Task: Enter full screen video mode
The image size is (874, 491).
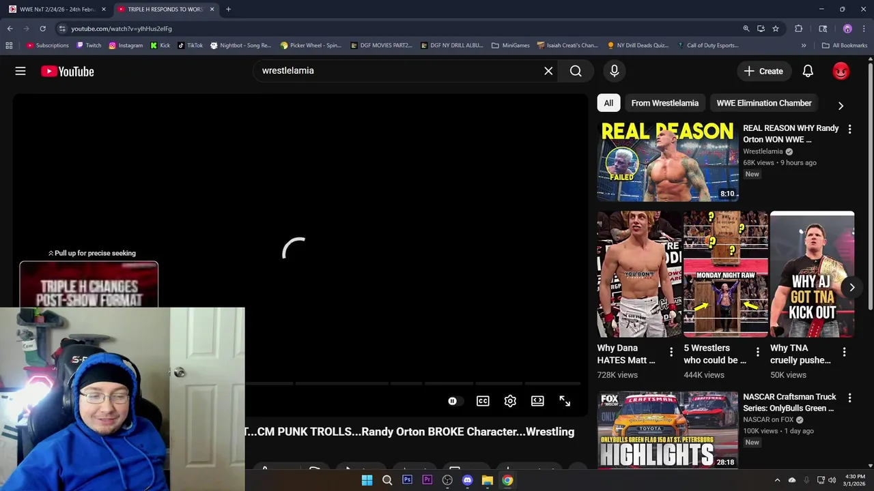Action: [x=565, y=401]
